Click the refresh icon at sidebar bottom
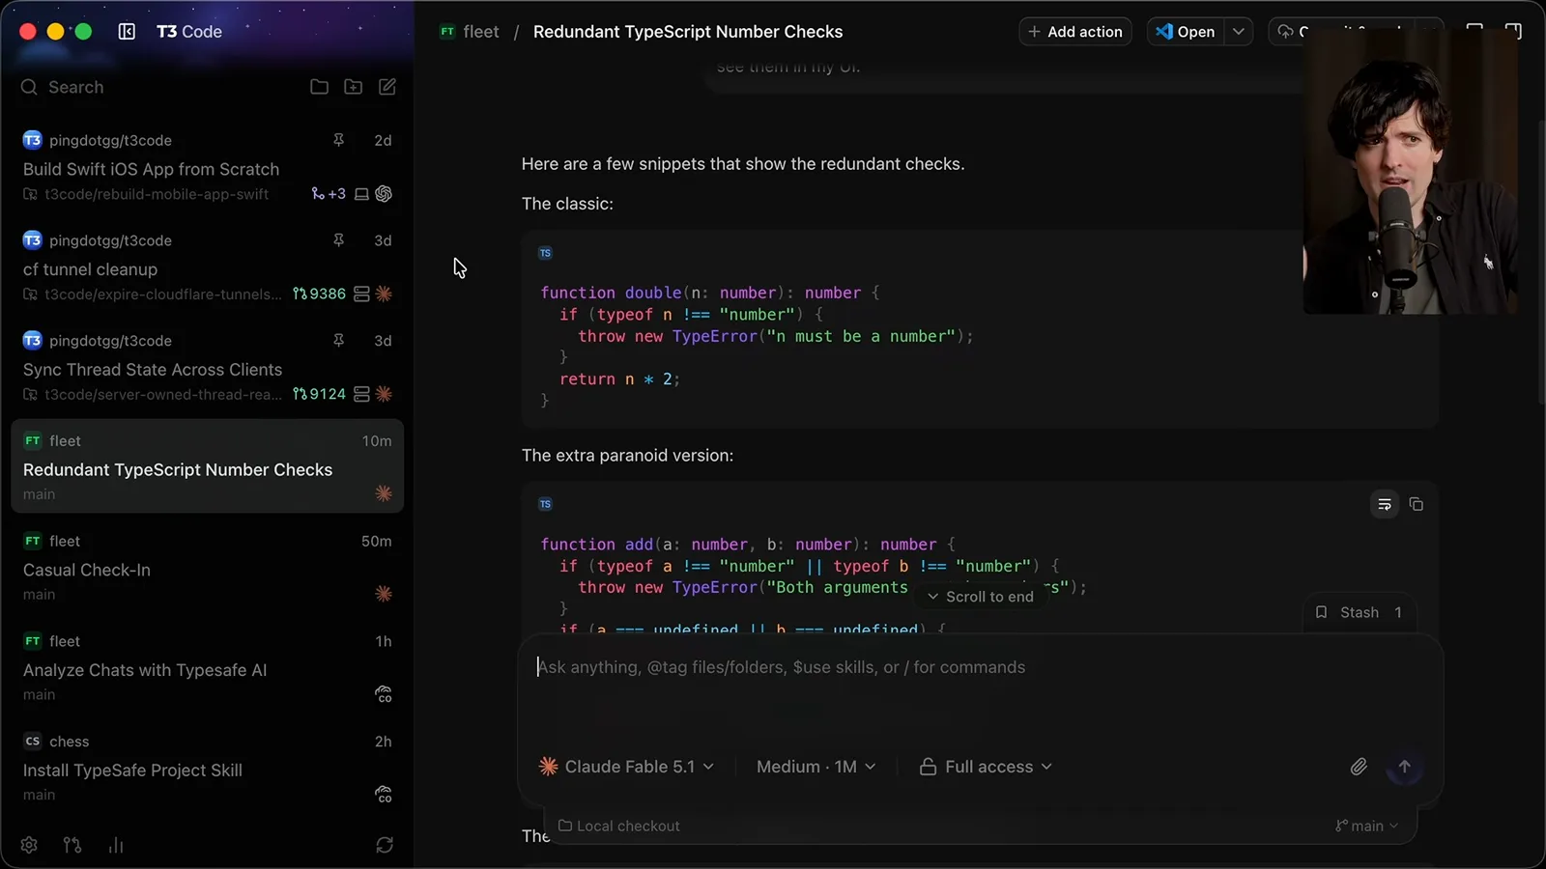This screenshot has width=1546, height=869. [x=385, y=845]
